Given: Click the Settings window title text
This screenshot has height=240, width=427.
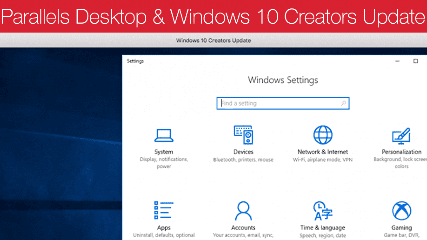Looking at the screenshot, I should point(135,61).
